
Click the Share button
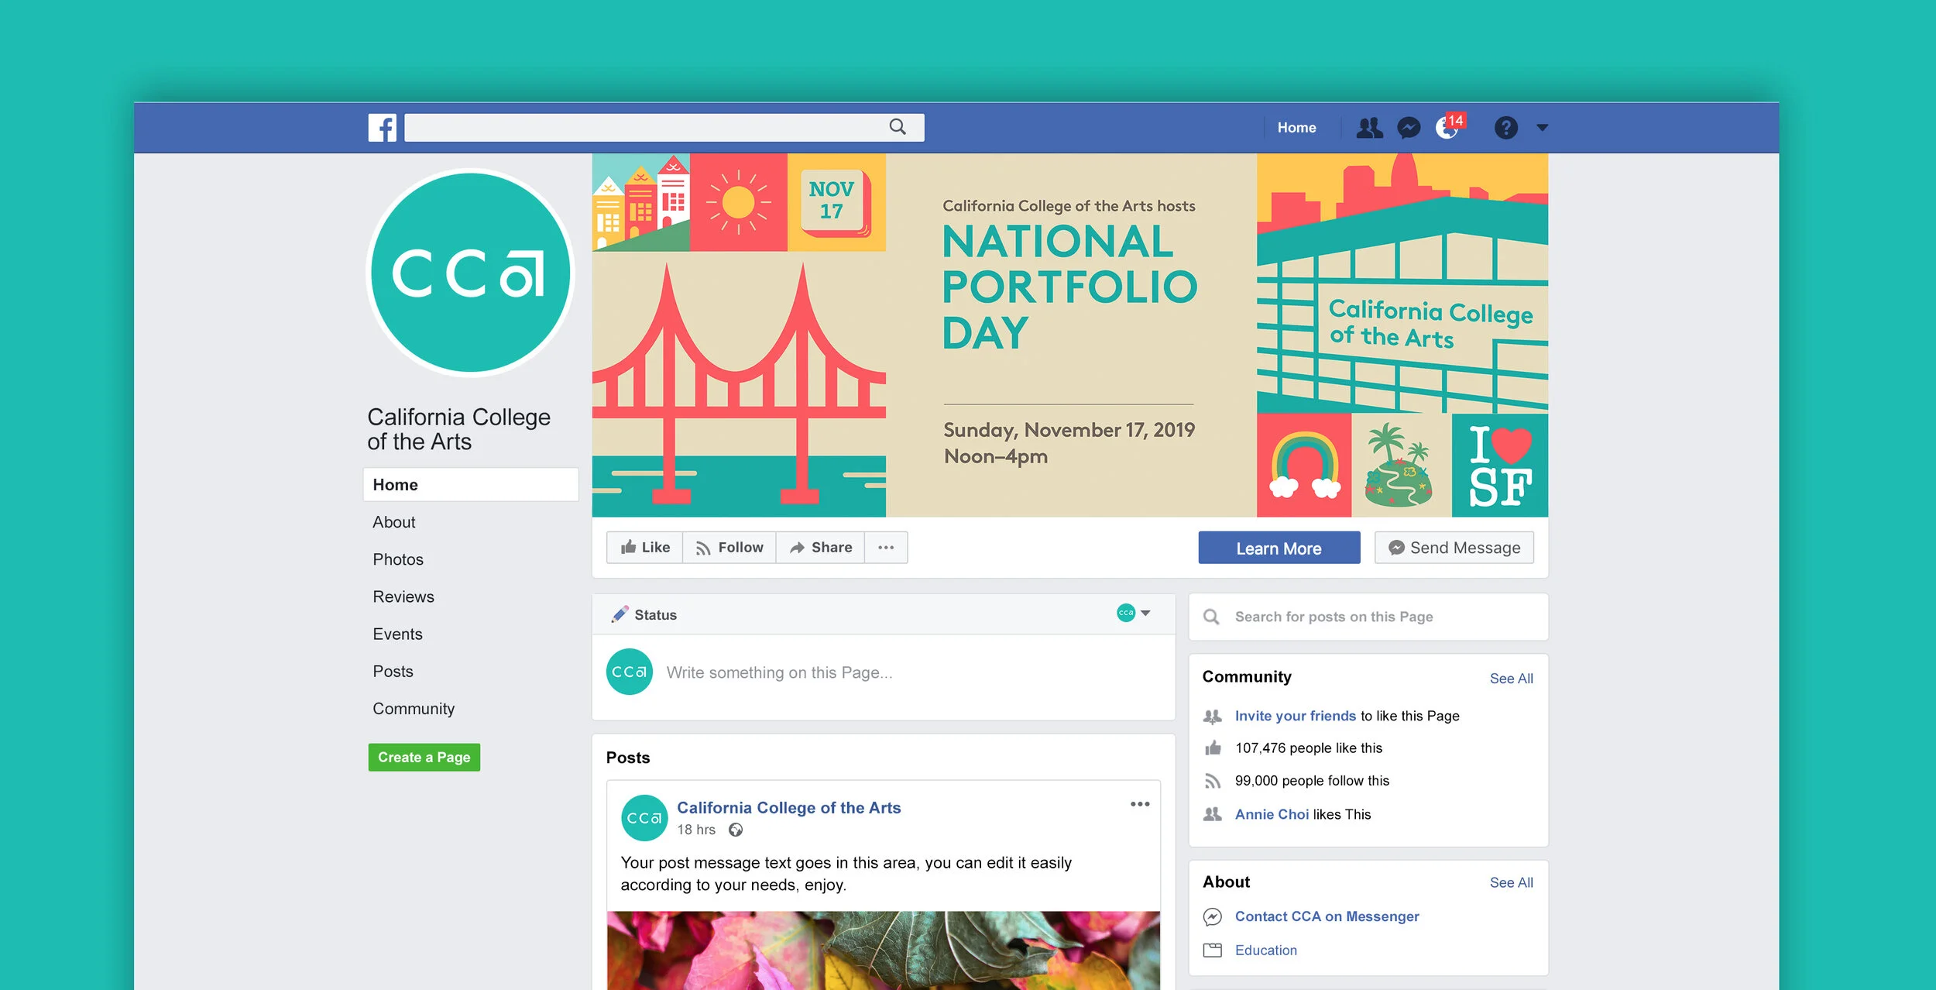click(x=820, y=548)
